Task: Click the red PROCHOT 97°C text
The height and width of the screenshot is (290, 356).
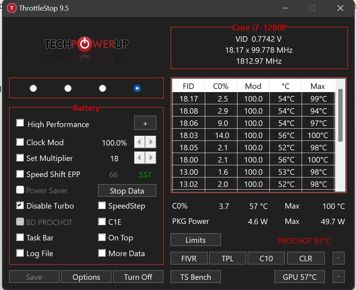Action: click(x=304, y=241)
